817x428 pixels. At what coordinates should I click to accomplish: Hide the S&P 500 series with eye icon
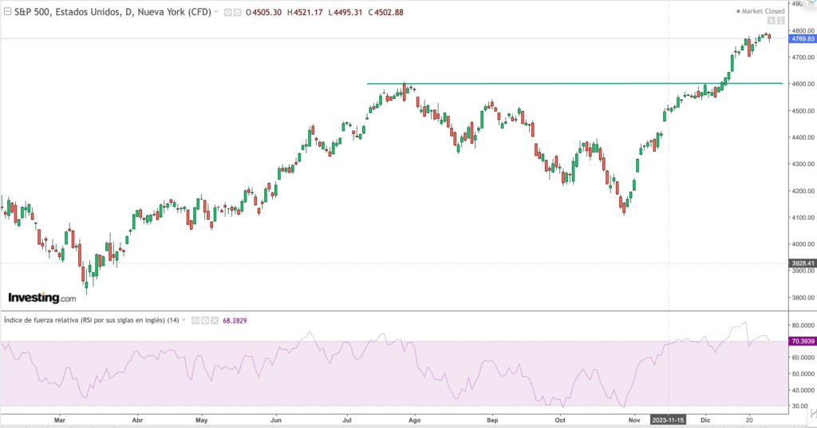pyautogui.click(x=227, y=12)
